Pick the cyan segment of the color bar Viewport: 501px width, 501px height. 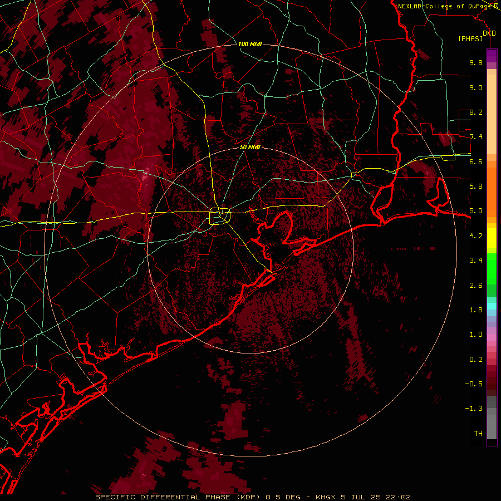pos(492,306)
